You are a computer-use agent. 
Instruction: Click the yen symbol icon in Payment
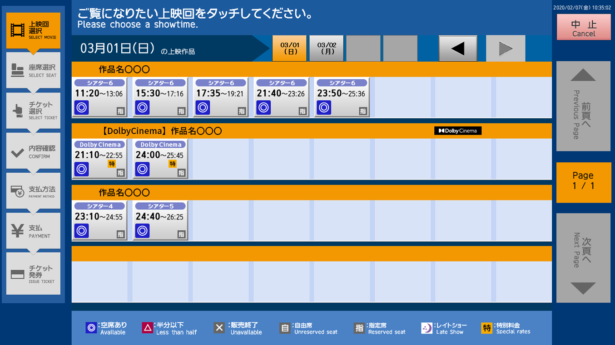(18, 231)
